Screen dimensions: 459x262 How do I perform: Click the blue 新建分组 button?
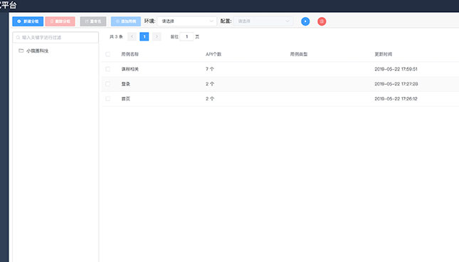coord(28,21)
